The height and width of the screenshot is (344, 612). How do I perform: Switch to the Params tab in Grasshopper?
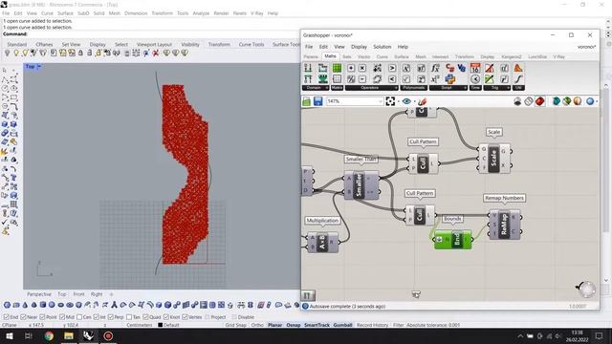coord(311,57)
